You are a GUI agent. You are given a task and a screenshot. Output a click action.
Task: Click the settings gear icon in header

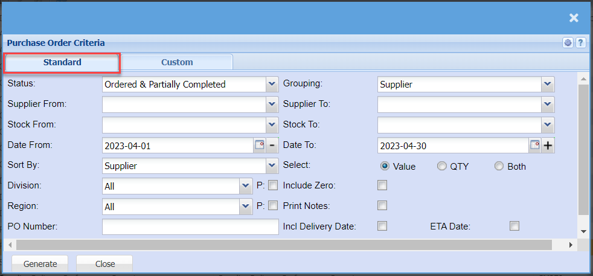tap(568, 43)
